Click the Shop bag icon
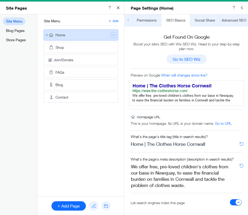The height and width of the screenshot is (215, 248). (51, 47)
